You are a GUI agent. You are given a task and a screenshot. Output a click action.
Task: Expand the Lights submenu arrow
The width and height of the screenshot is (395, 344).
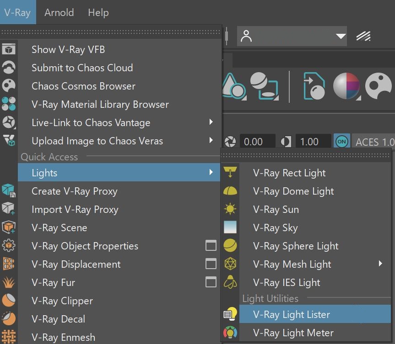pos(211,172)
